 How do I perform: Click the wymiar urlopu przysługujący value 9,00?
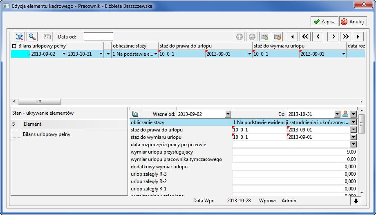pos(295,152)
